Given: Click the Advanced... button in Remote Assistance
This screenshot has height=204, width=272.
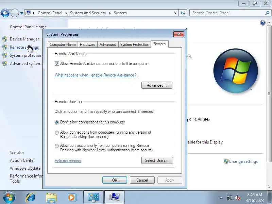Looking at the screenshot, I should click(x=157, y=85).
